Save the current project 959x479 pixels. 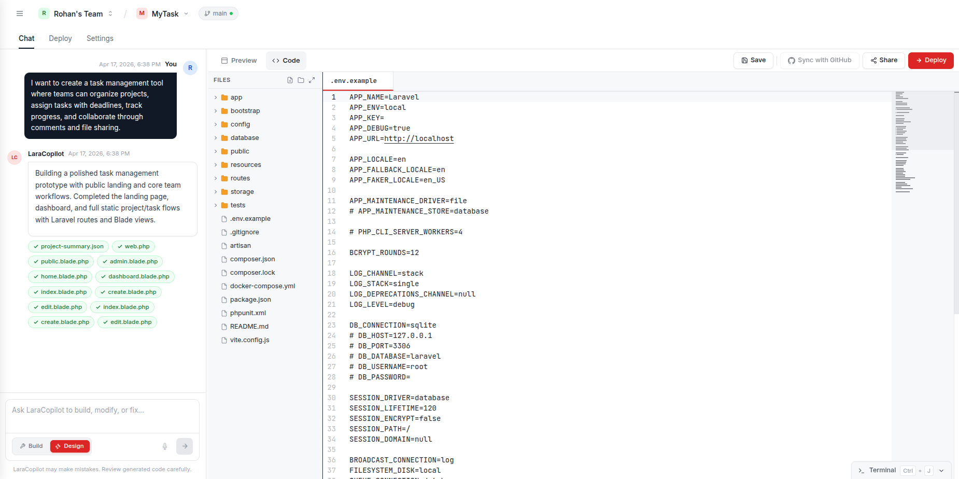click(x=753, y=60)
